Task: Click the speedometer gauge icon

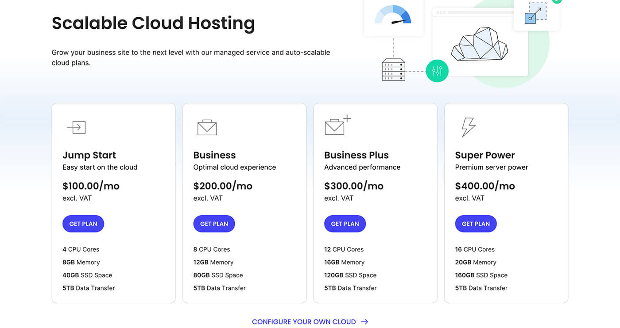Action: pos(393,15)
